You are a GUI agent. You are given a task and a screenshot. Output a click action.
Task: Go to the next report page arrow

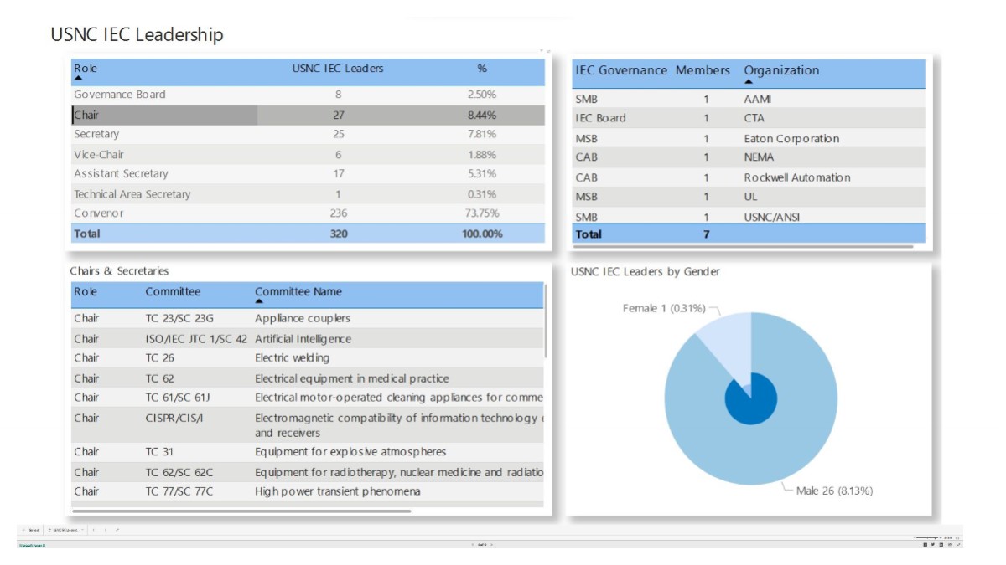(491, 545)
